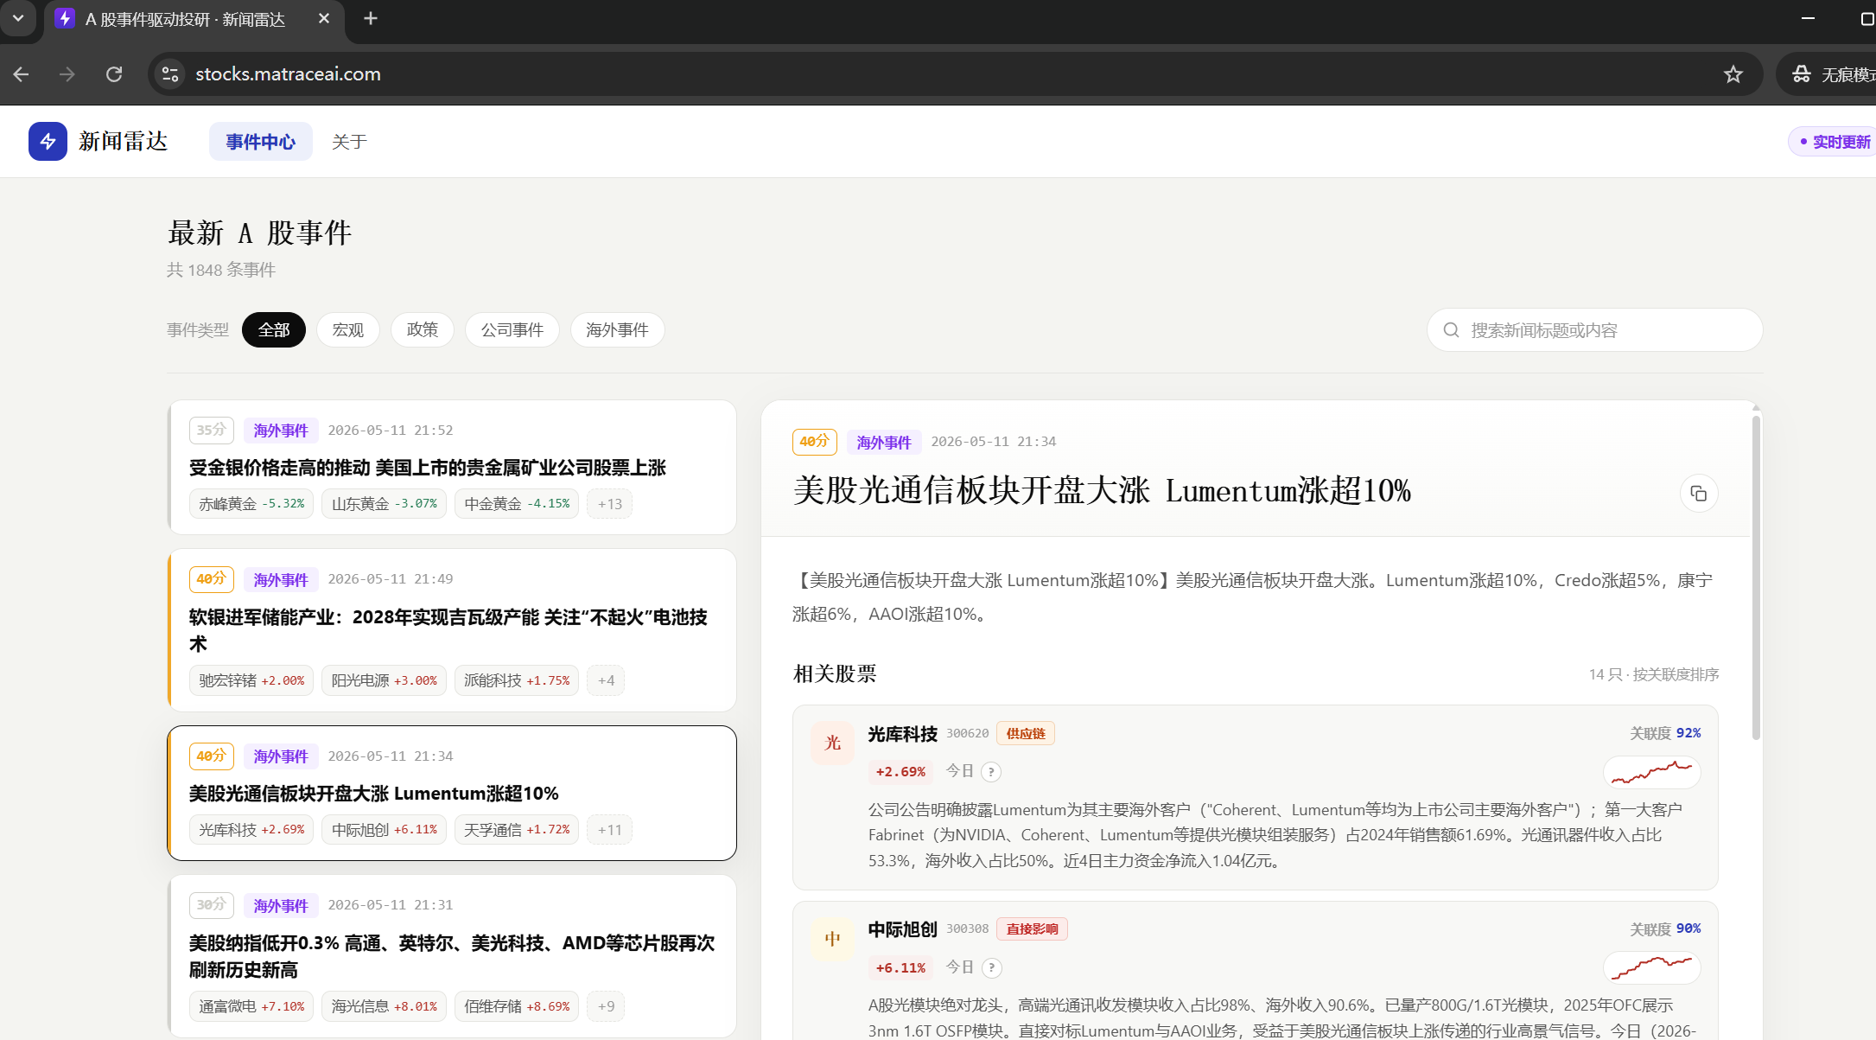Expand the +13 more stocks chip
This screenshot has width=1876, height=1040.
coord(610,504)
